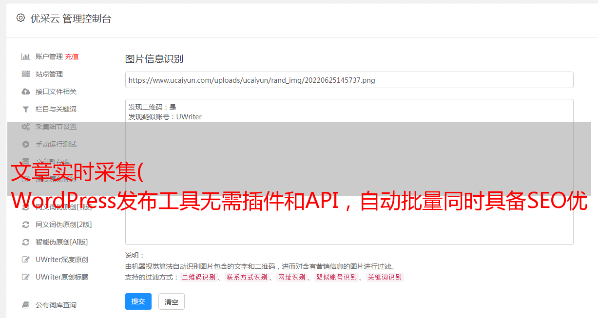Click the 网址识别 tag
This screenshot has width=598, height=318.
291,277
